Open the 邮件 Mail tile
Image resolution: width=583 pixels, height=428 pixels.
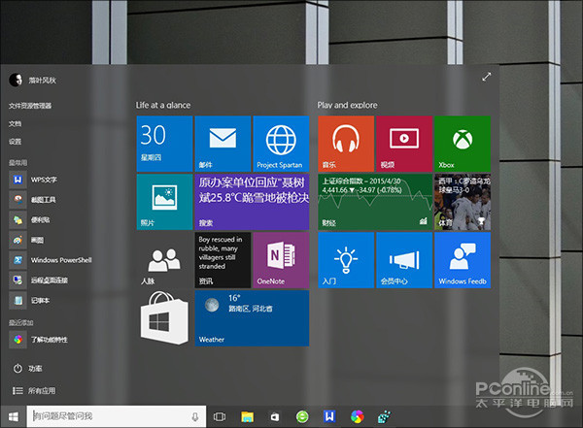pos(223,144)
